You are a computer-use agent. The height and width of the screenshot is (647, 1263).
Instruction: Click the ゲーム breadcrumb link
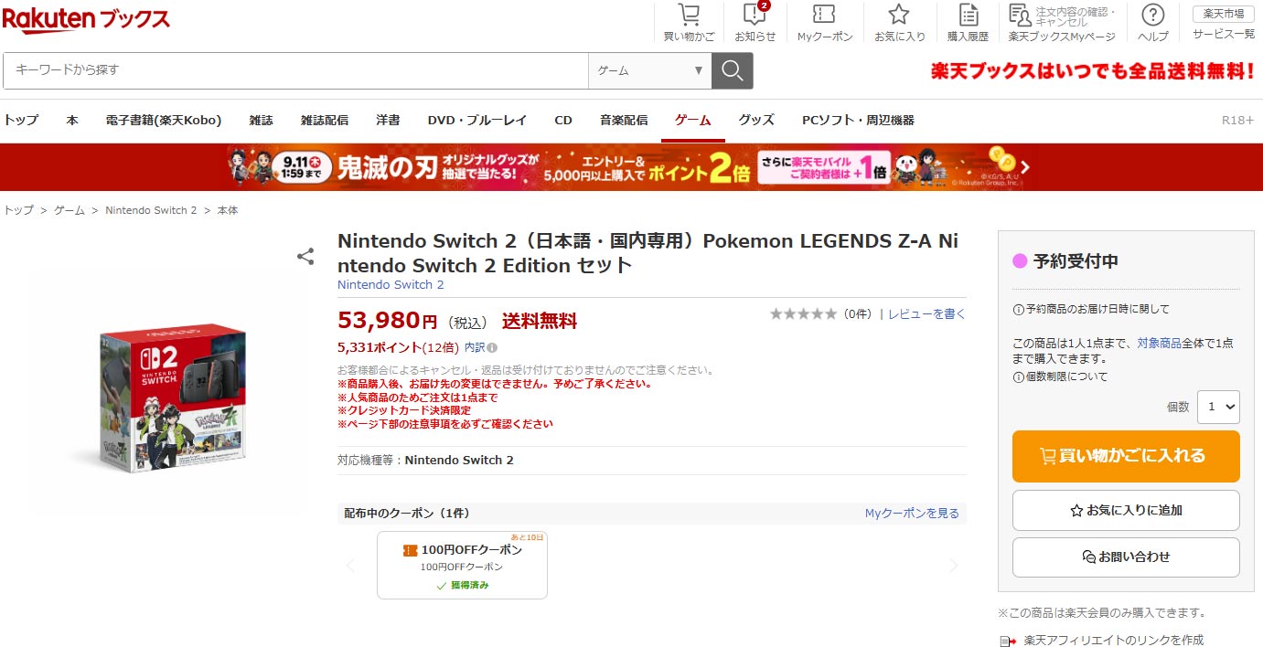pyautogui.click(x=70, y=210)
